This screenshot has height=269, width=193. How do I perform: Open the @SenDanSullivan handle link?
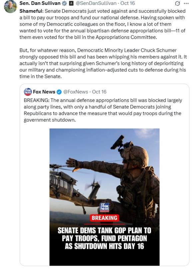pos(96,3)
